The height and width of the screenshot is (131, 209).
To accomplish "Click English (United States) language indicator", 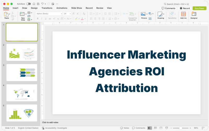I will click(28, 128).
